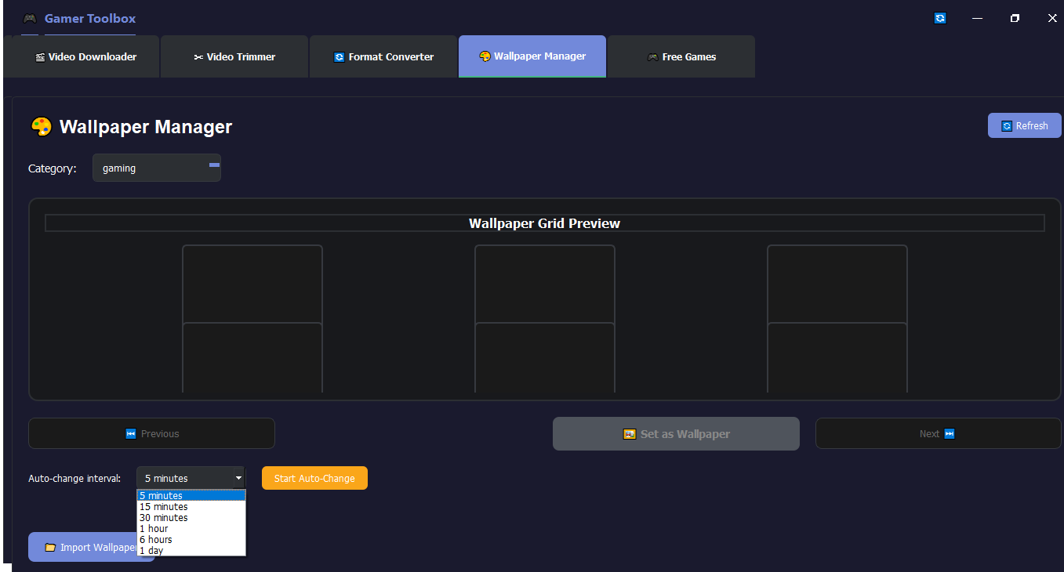
Task: Click the Next wallpaper button
Action: (938, 433)
